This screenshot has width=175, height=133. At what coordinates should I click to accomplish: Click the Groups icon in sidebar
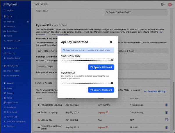[x=5, y=93]
